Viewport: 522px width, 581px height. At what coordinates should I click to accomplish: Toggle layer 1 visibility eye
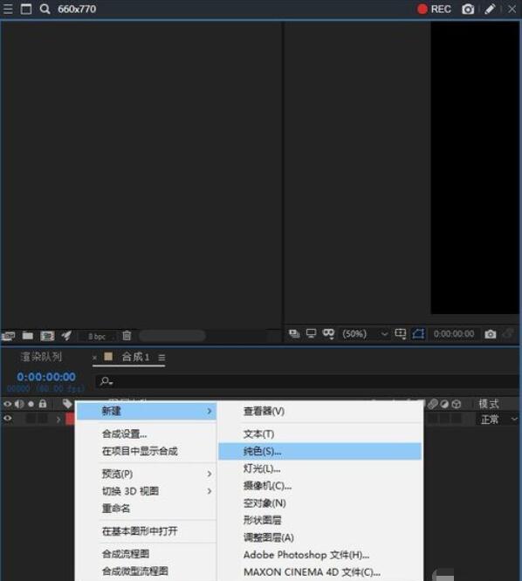coord(7,419)
